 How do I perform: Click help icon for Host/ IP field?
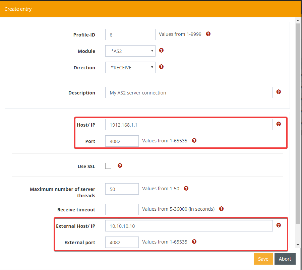279,124
